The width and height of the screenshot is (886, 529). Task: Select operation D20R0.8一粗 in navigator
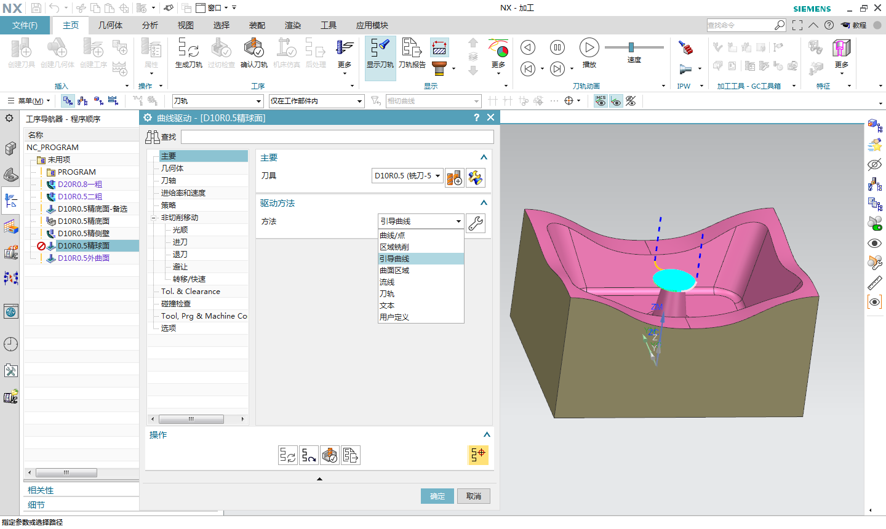pyautogui.click(x=80, y=184)
